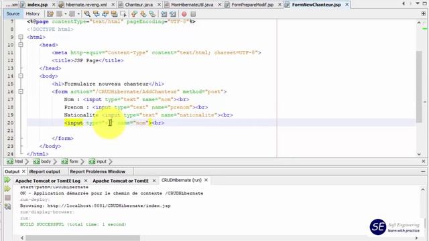Select body breadcrumb element
The width and height of the screenshot is (429, 241).
42,161
